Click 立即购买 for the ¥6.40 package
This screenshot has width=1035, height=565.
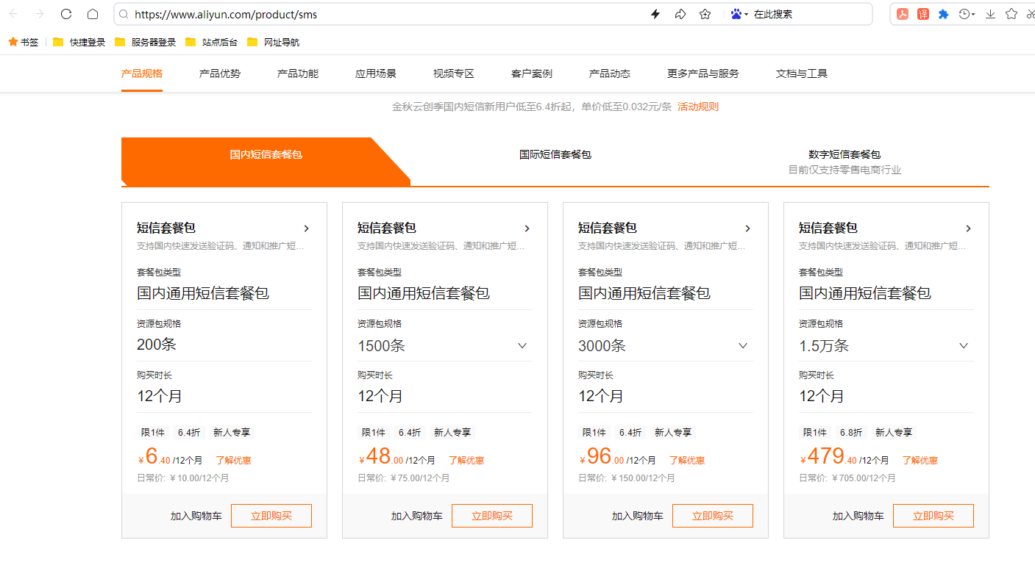click(x=271, y=516)
